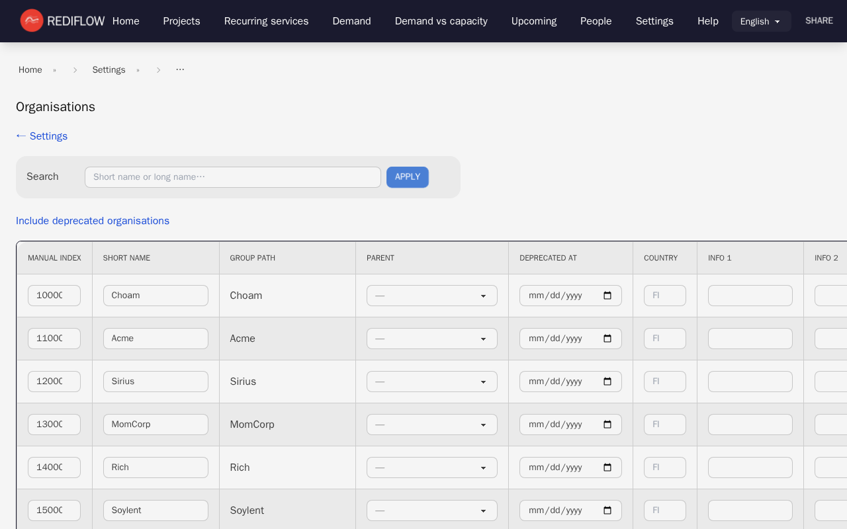
Task: Click the Rediflow logo icon
Action: pyautogui.click(x=32, y=20)
